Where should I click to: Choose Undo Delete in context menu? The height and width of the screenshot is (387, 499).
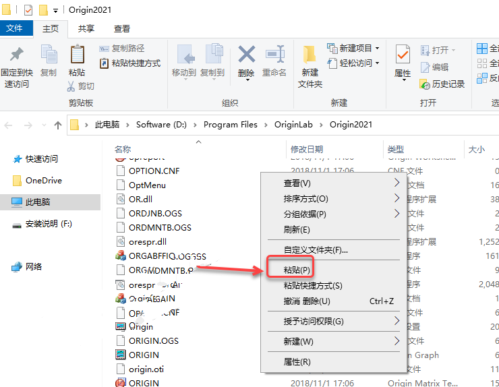(334, 301)
